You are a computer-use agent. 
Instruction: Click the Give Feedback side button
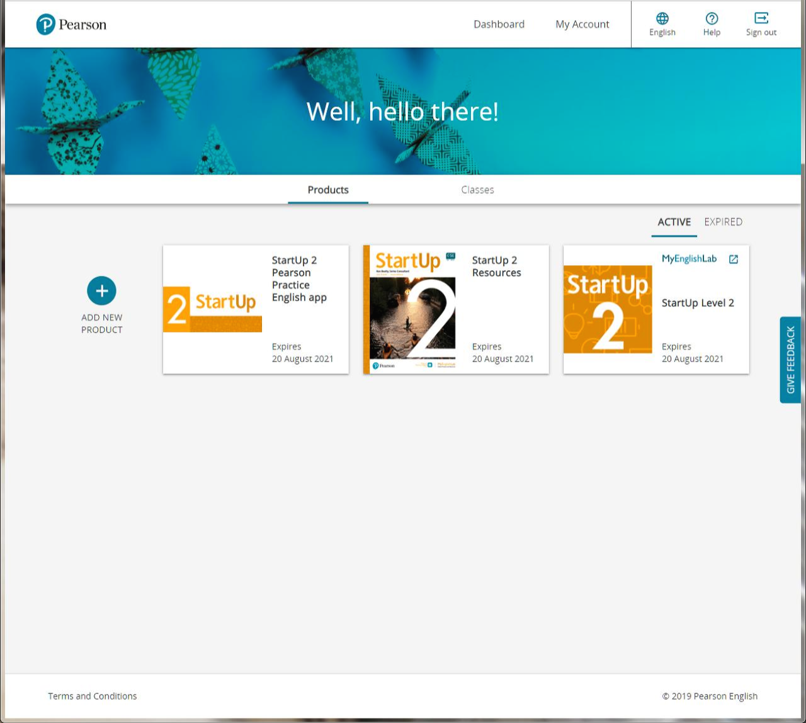pyautogui.click(x=791, y=360)
